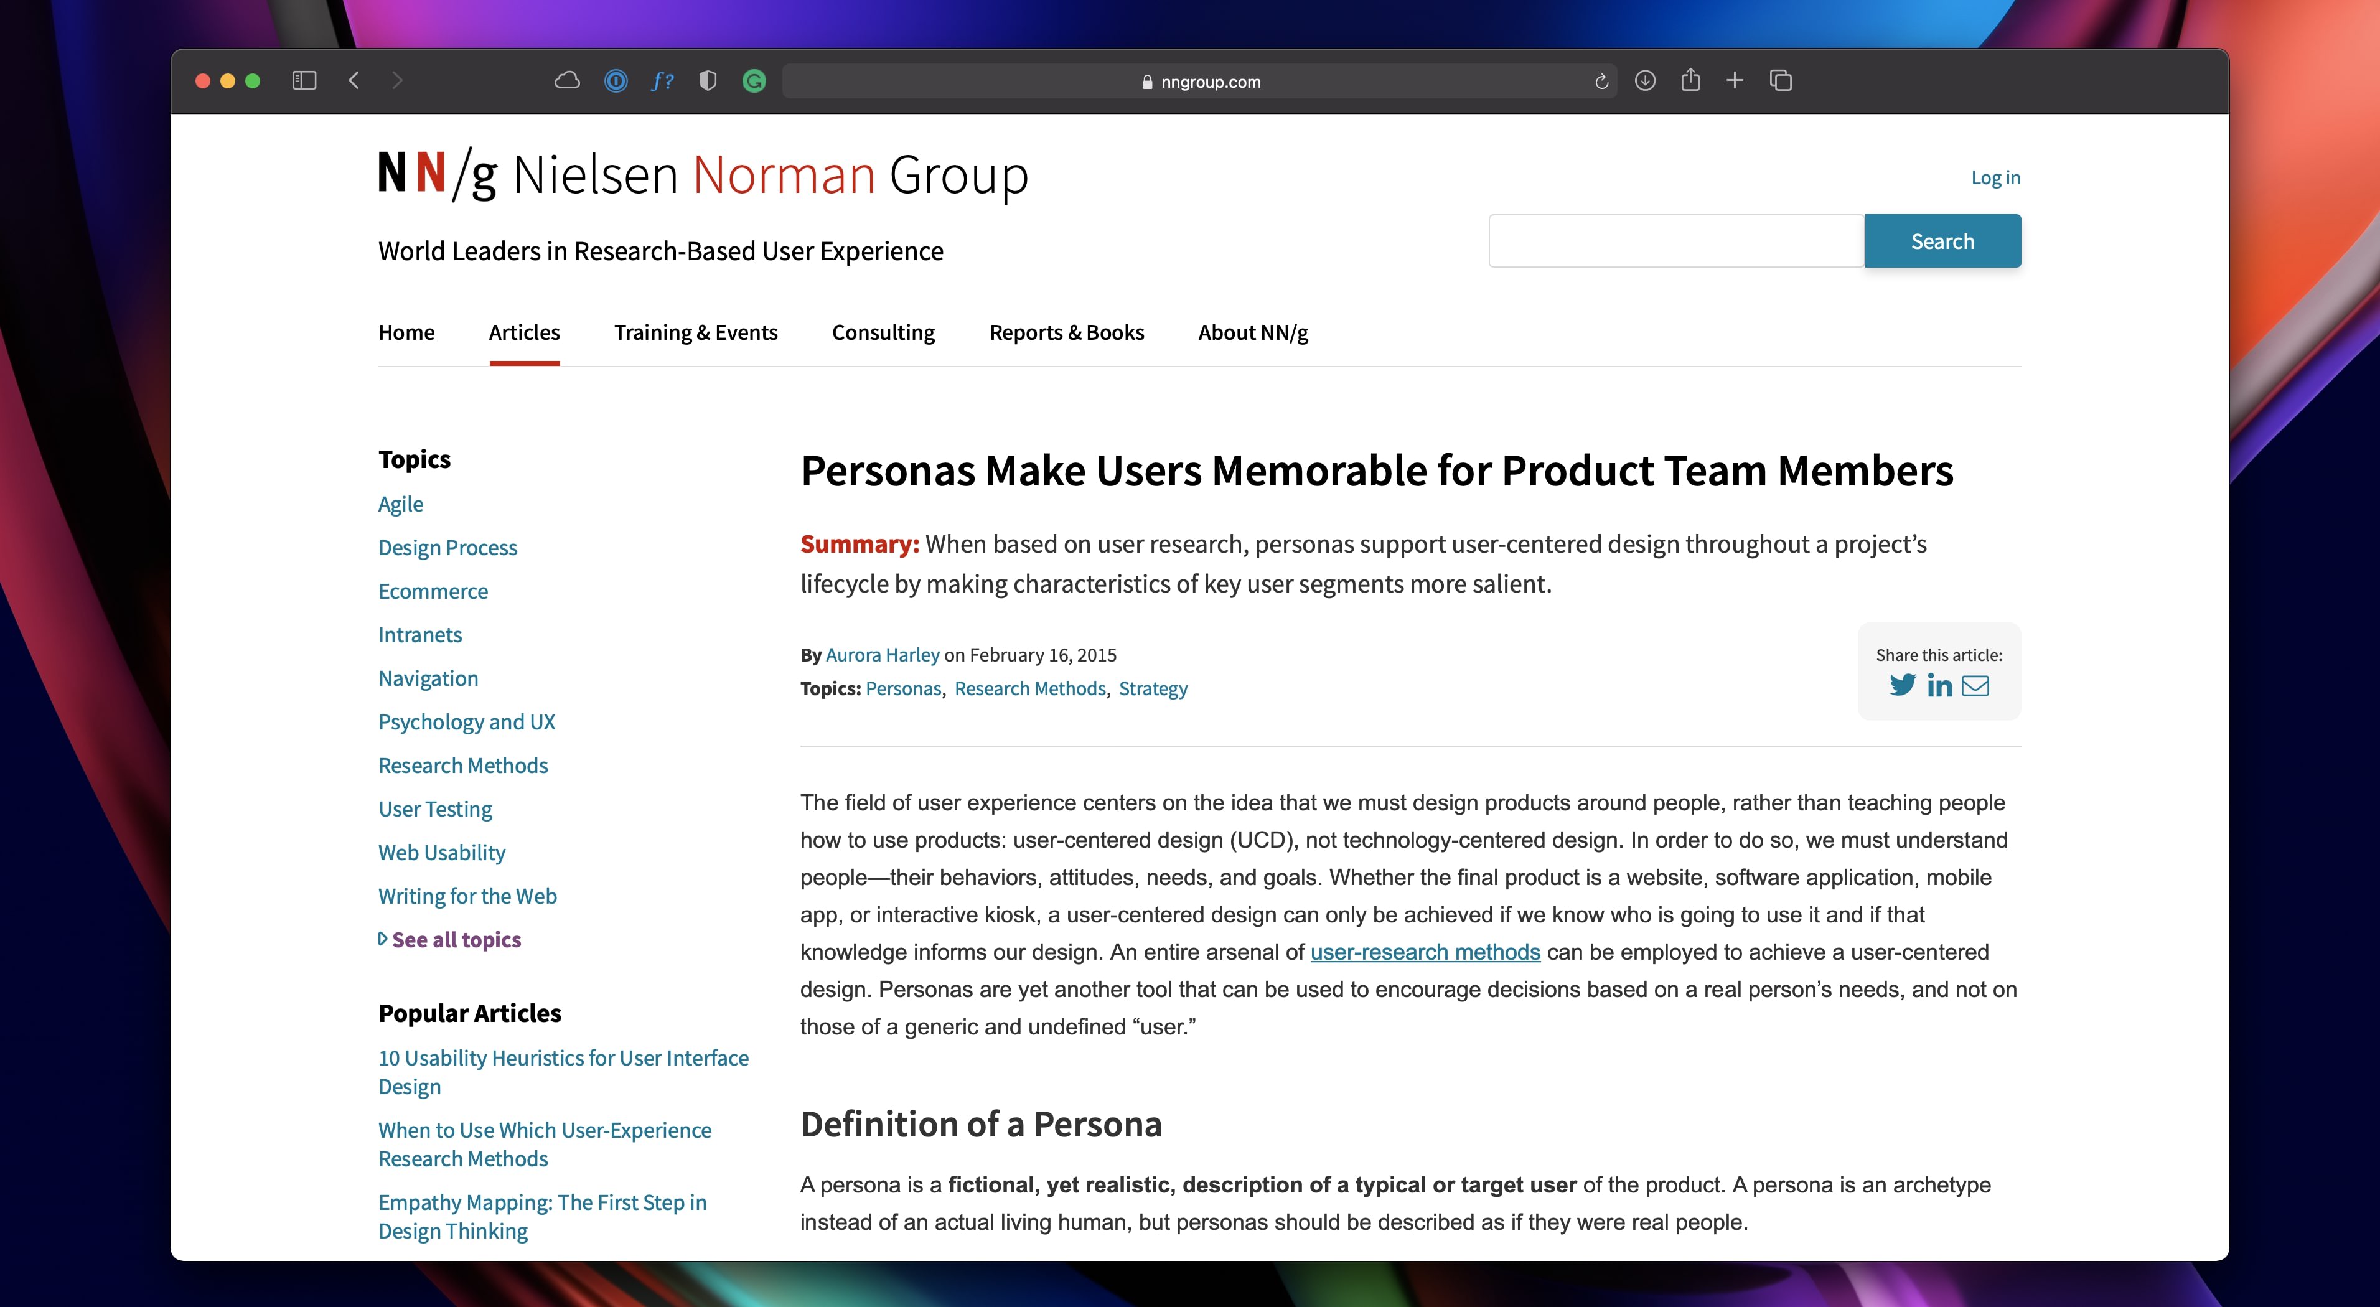The image size is (2380, 1307).
Task: Reload the page with refresh icon
Action: [x=1601, y=82]
